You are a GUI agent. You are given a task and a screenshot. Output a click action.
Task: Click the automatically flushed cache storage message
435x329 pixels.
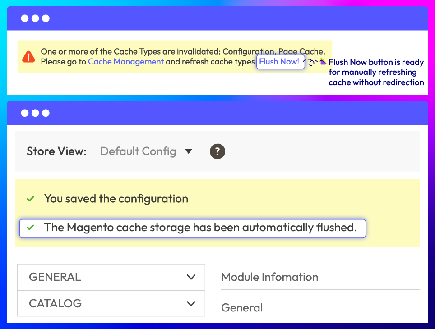click(x=200, y=228)
